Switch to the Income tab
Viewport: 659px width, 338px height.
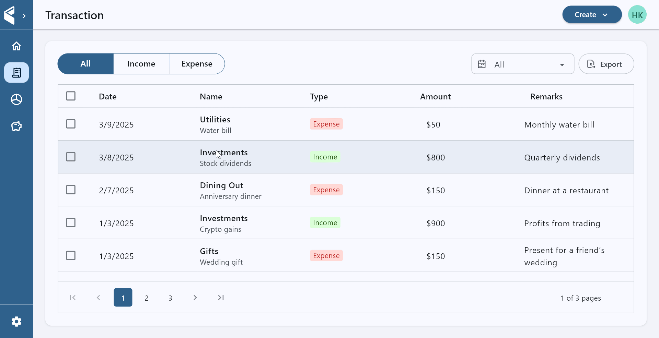coord(141,64)
